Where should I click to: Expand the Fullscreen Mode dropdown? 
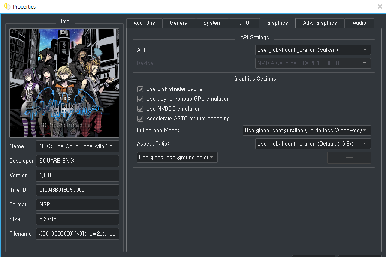pyautogui.click(x=307, y=130)
